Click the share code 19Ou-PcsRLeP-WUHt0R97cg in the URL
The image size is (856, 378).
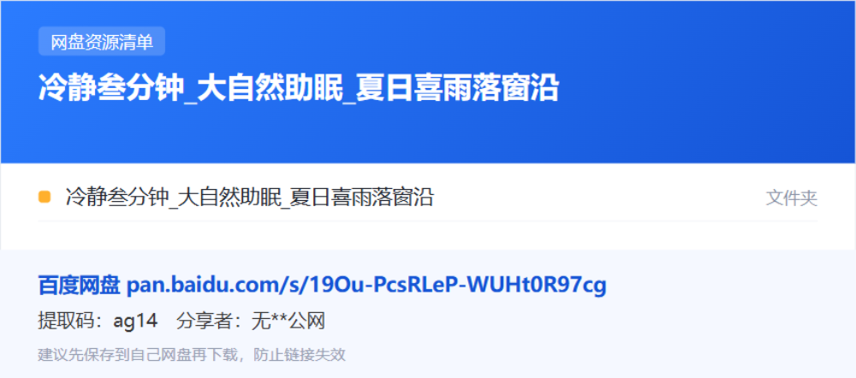pyautogui.click(x=458, y=285)
